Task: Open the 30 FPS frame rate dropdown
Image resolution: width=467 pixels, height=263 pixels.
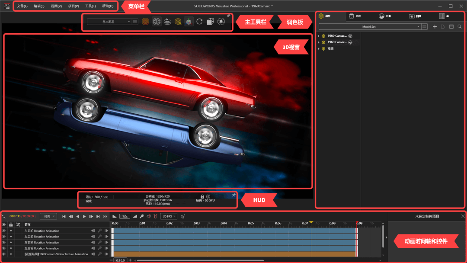Action: [x=168, y=216]
